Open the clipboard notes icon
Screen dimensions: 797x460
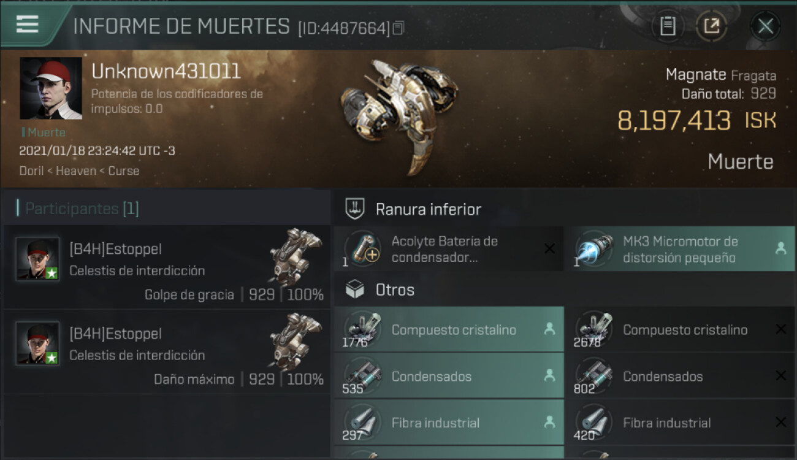(x=668, y=26)
